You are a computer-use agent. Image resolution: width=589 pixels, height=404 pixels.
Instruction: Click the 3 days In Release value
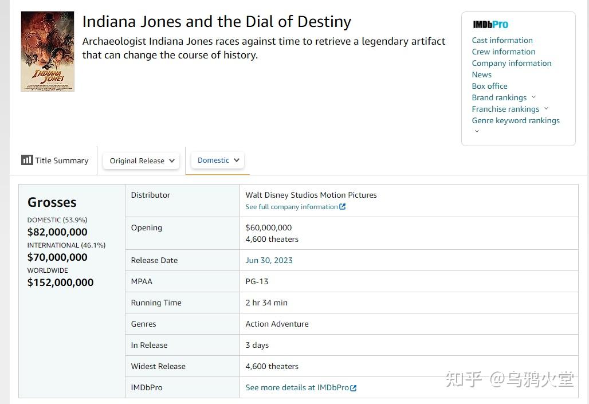coord(257,346)
